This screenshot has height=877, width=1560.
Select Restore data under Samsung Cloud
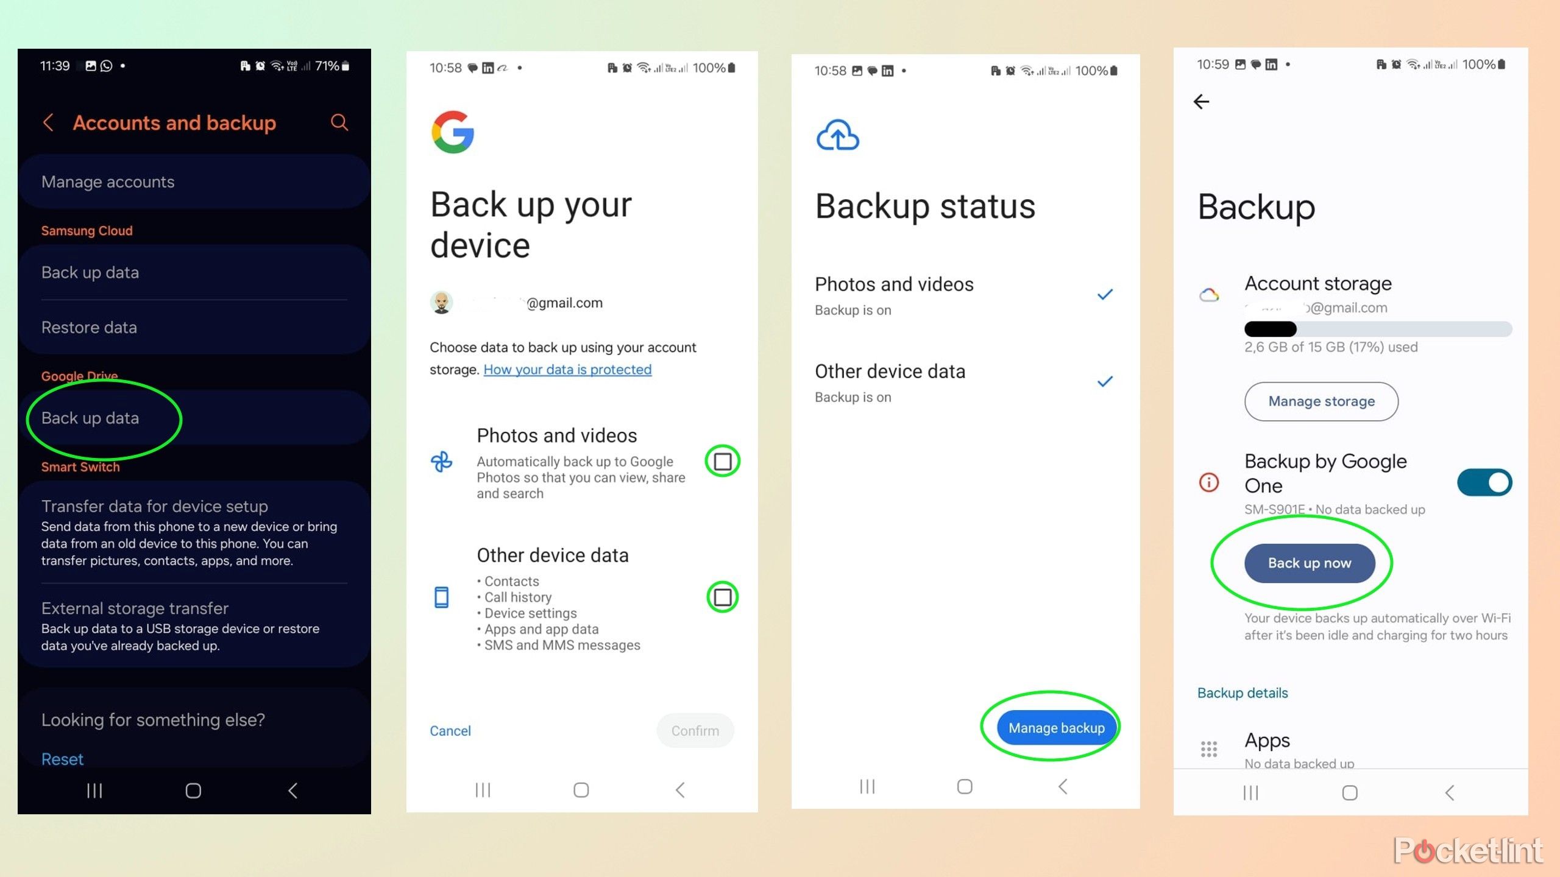pos(88,326)
